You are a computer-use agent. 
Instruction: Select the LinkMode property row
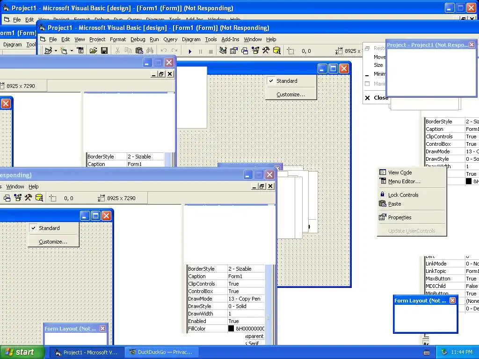452,264
